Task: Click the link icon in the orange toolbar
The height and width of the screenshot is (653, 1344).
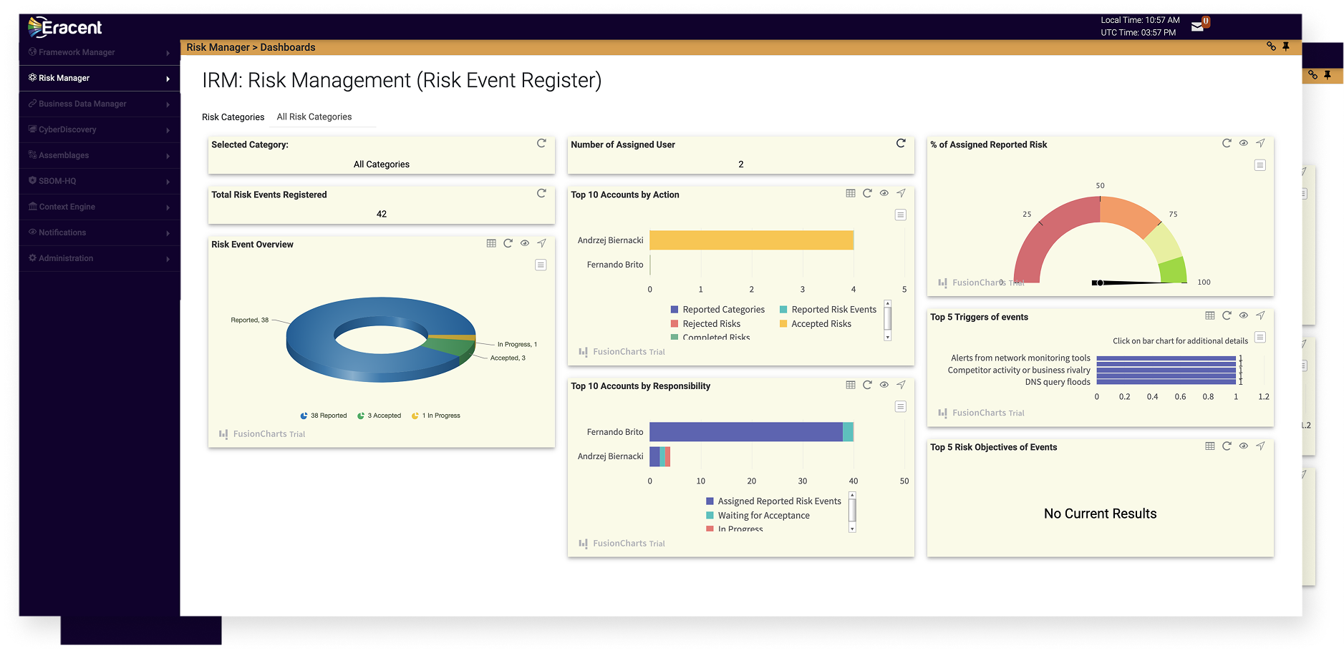Action: 1271,46
